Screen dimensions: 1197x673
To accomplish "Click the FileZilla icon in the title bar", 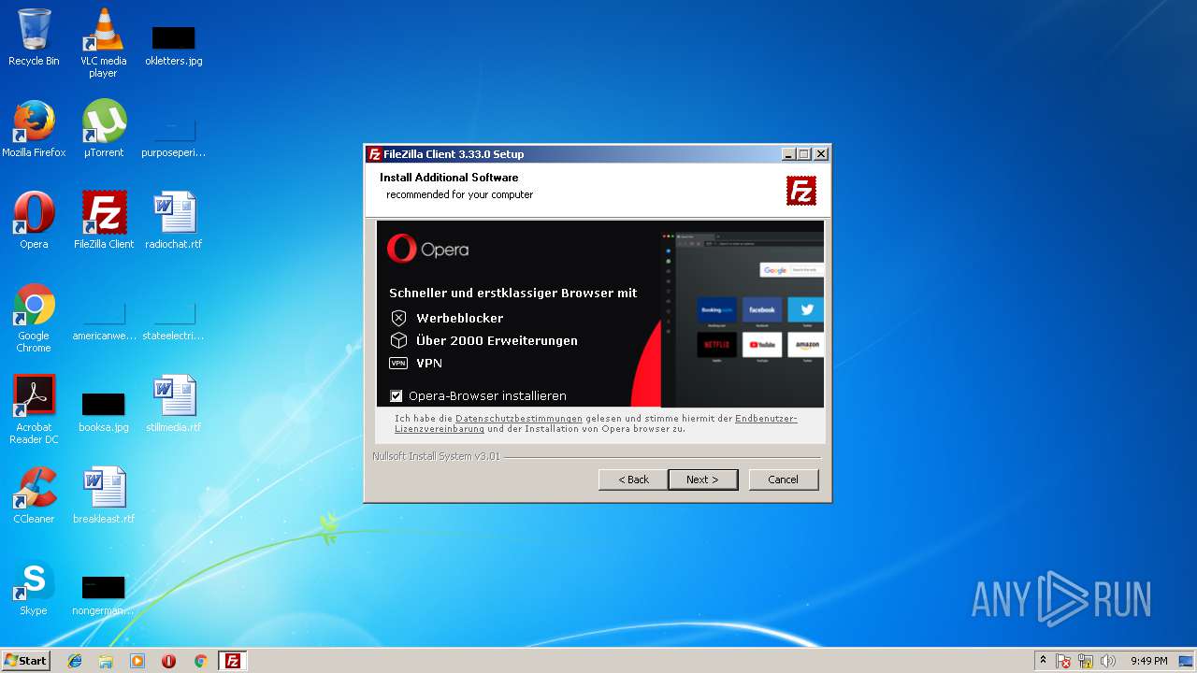I will (374, 154).
